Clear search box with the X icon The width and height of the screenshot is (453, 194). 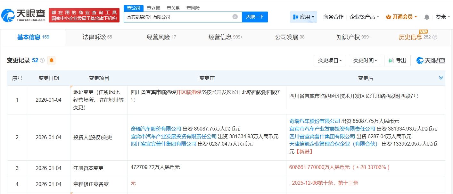pyautogui.click(x=235, y=17)
